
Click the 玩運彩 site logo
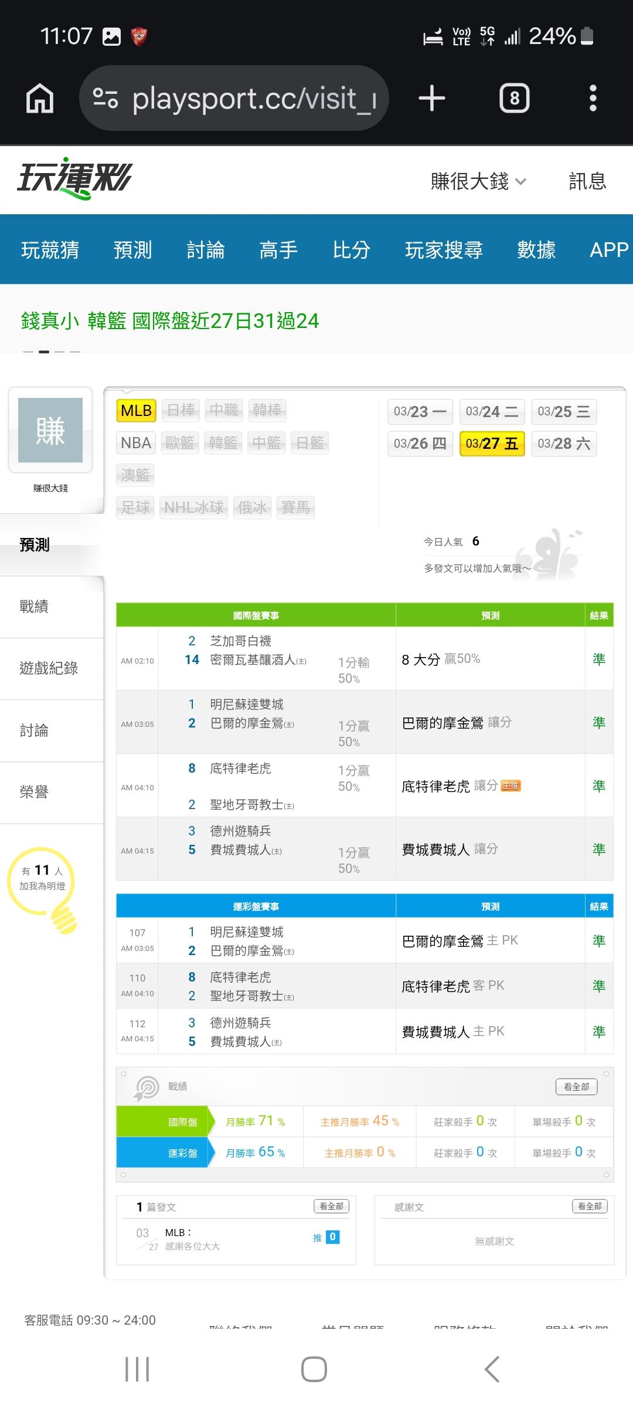coord(74,178)
